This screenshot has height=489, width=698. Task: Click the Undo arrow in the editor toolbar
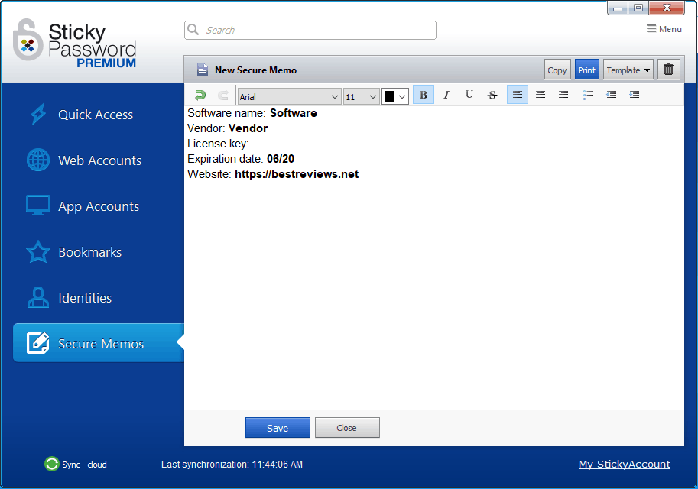pos(199,95)
